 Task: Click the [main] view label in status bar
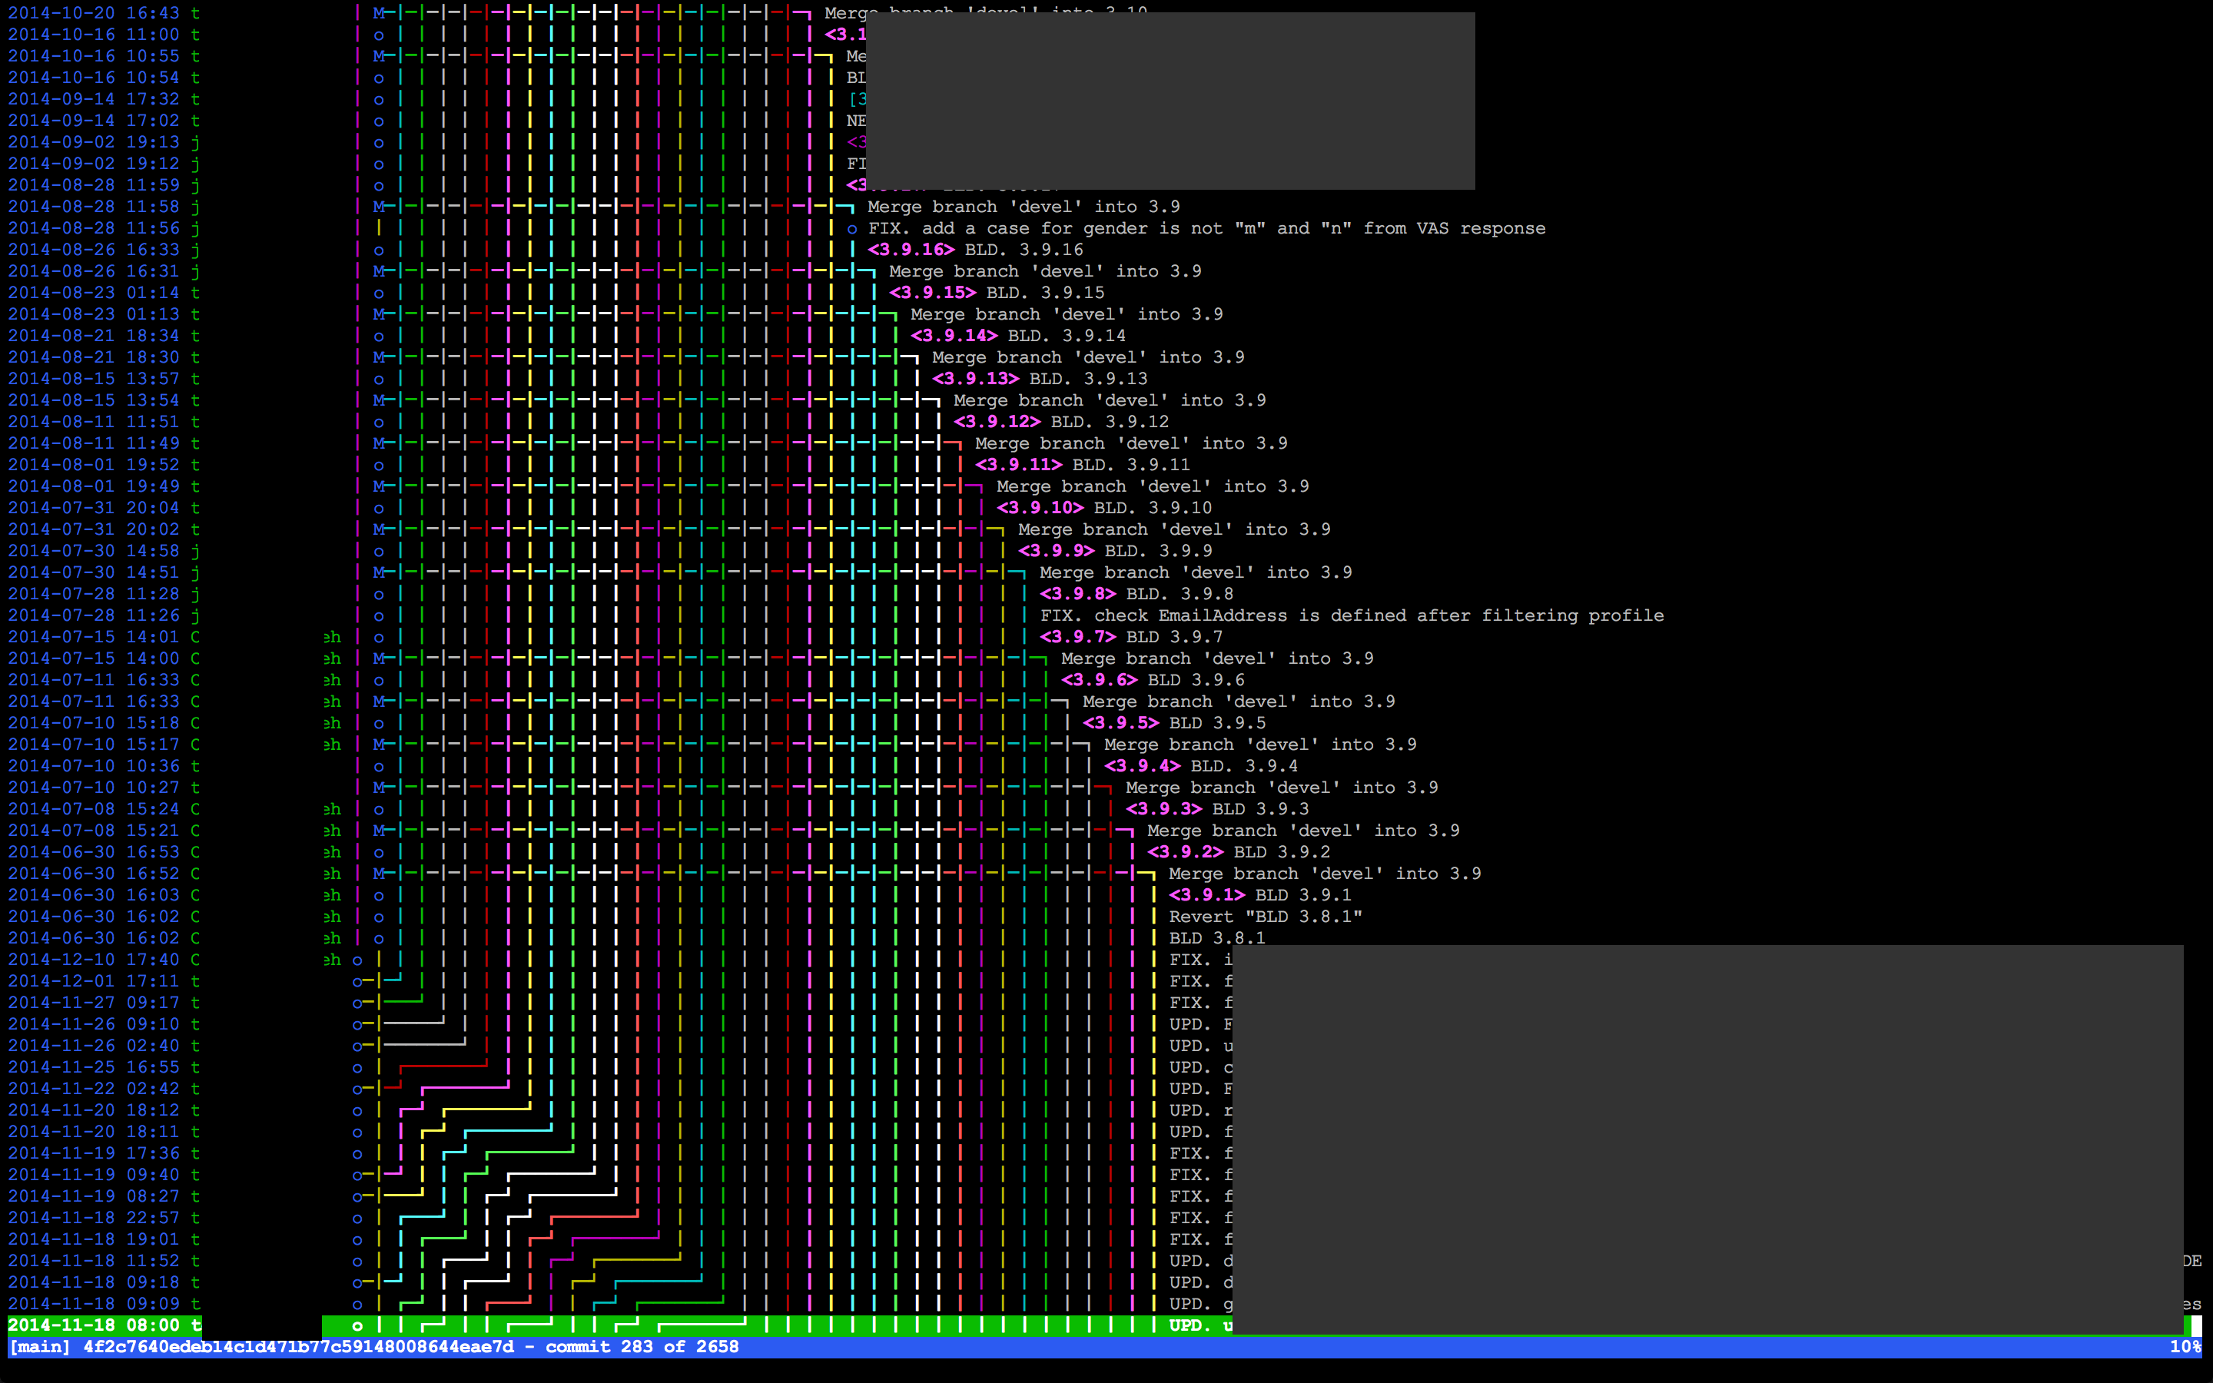(39, 1346)
